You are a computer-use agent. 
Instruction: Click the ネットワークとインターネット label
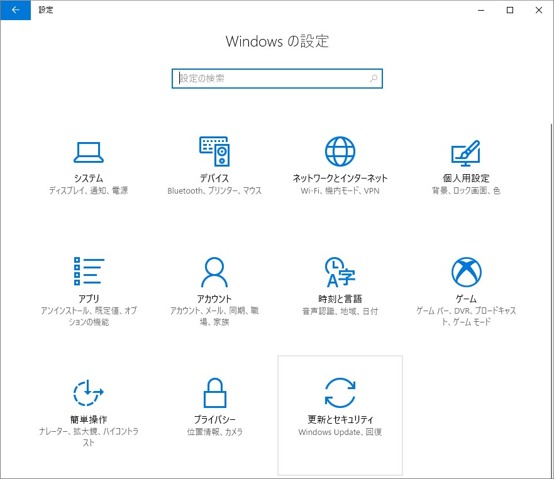pyautogui.click(x=340, y=178)
